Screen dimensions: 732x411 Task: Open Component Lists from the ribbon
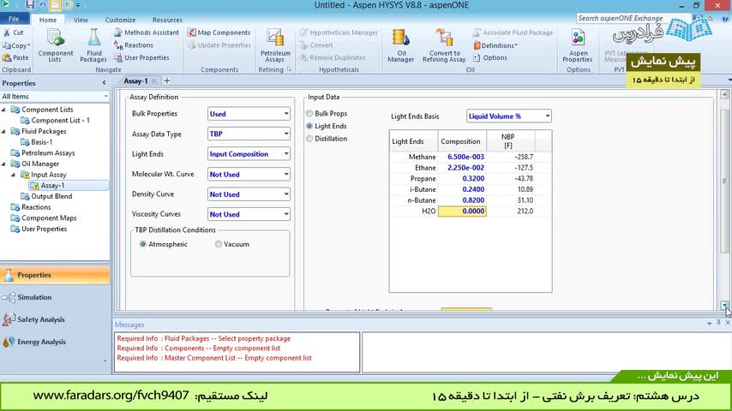click(x=56, y=45)
